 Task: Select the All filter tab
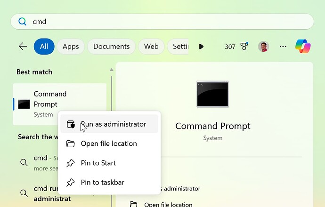44,47
